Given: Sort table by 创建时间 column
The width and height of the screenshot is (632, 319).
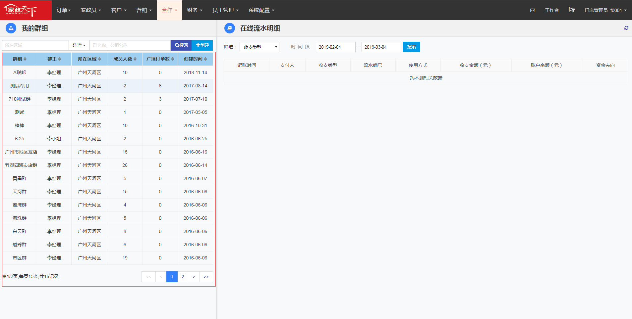Looking at the screenshot, I should click(195, 59).
